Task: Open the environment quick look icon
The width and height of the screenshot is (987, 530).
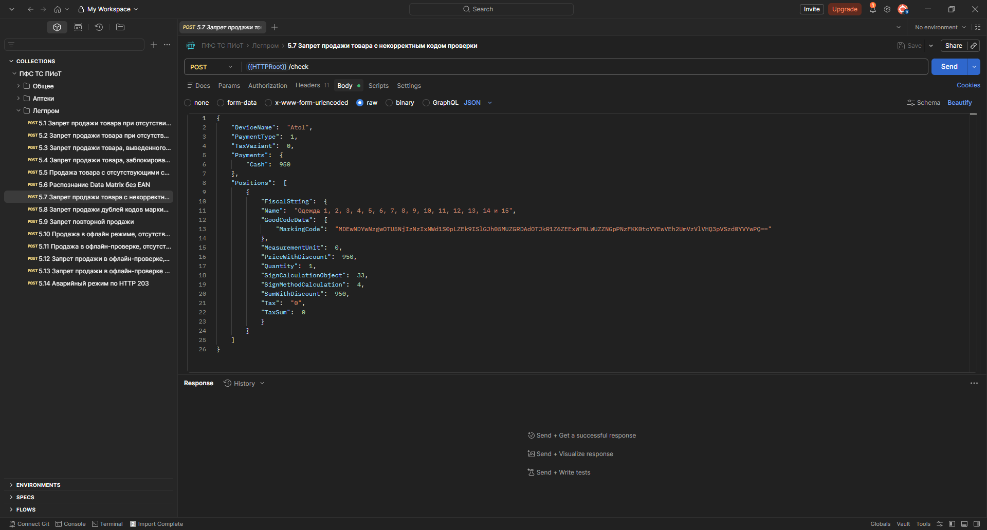Action: (978, 27)
